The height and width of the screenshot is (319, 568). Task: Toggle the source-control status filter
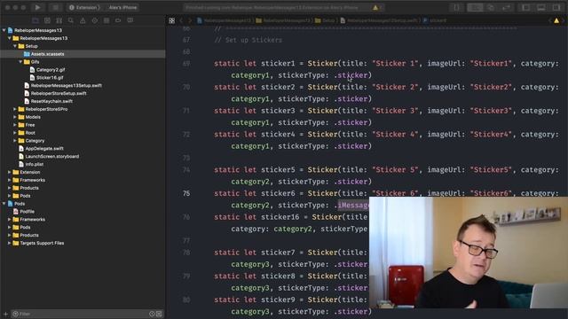(159, 314)
